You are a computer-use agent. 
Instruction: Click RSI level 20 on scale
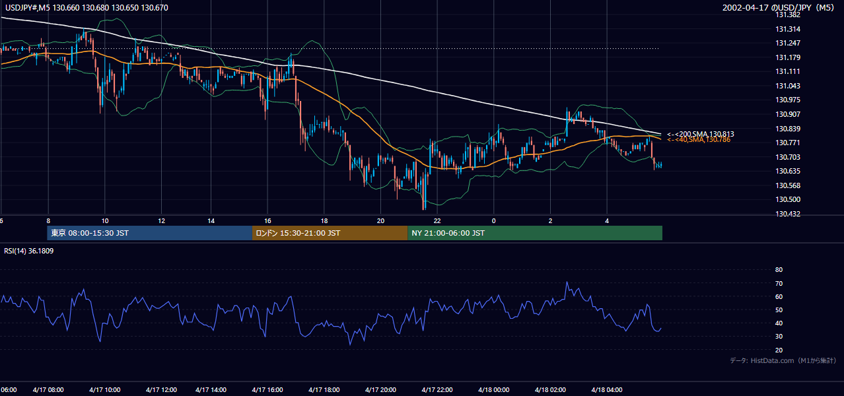click(779, 350)
